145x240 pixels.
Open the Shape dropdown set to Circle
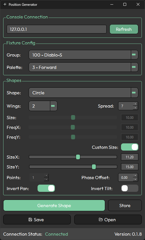click(83, 93)
